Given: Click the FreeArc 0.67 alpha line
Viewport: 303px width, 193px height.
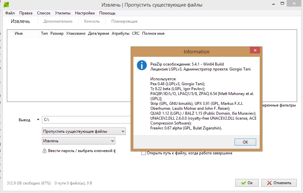Looking at the screenshot, I should click(186, 128).
